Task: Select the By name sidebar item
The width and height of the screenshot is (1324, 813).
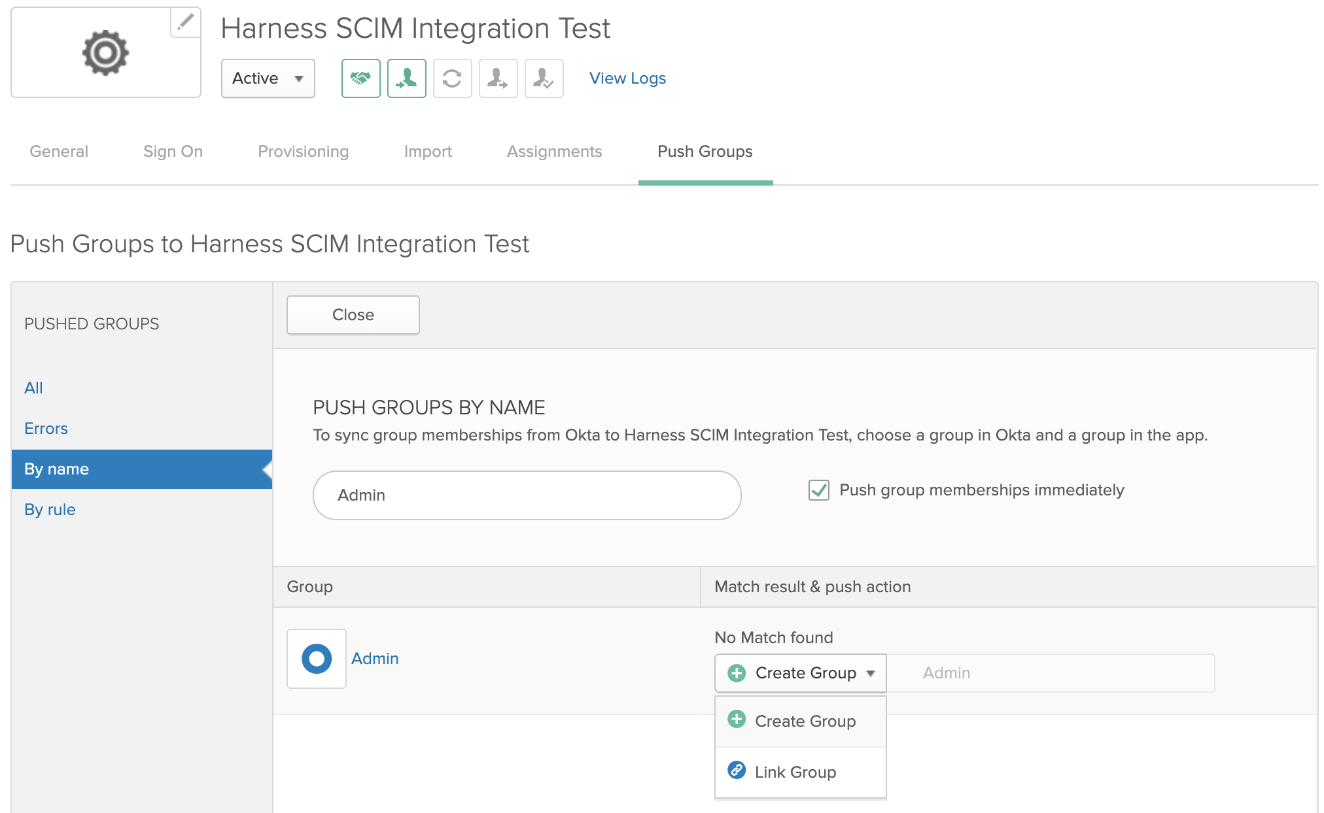Action: click(142, 469)
